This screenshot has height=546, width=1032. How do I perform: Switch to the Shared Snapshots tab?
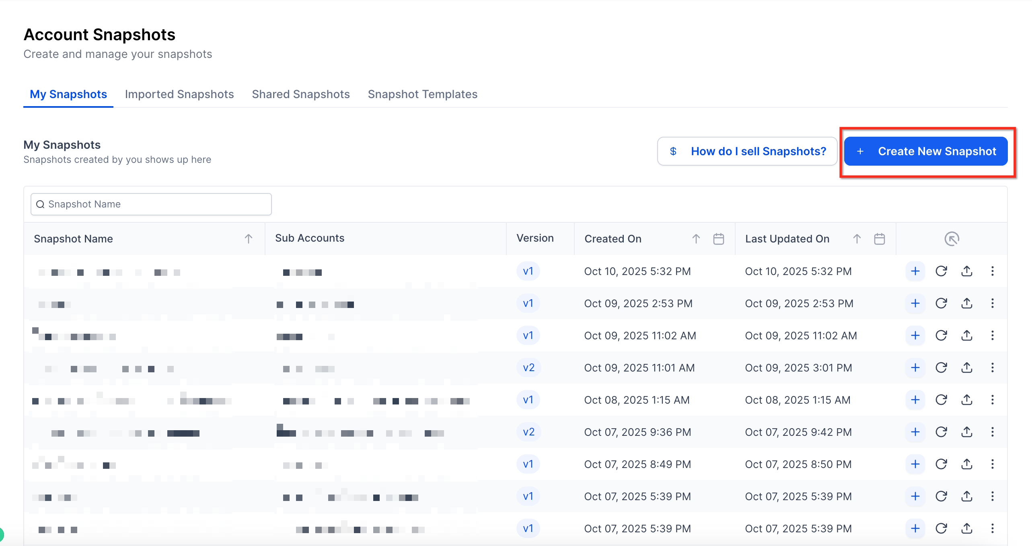[301, 94]
